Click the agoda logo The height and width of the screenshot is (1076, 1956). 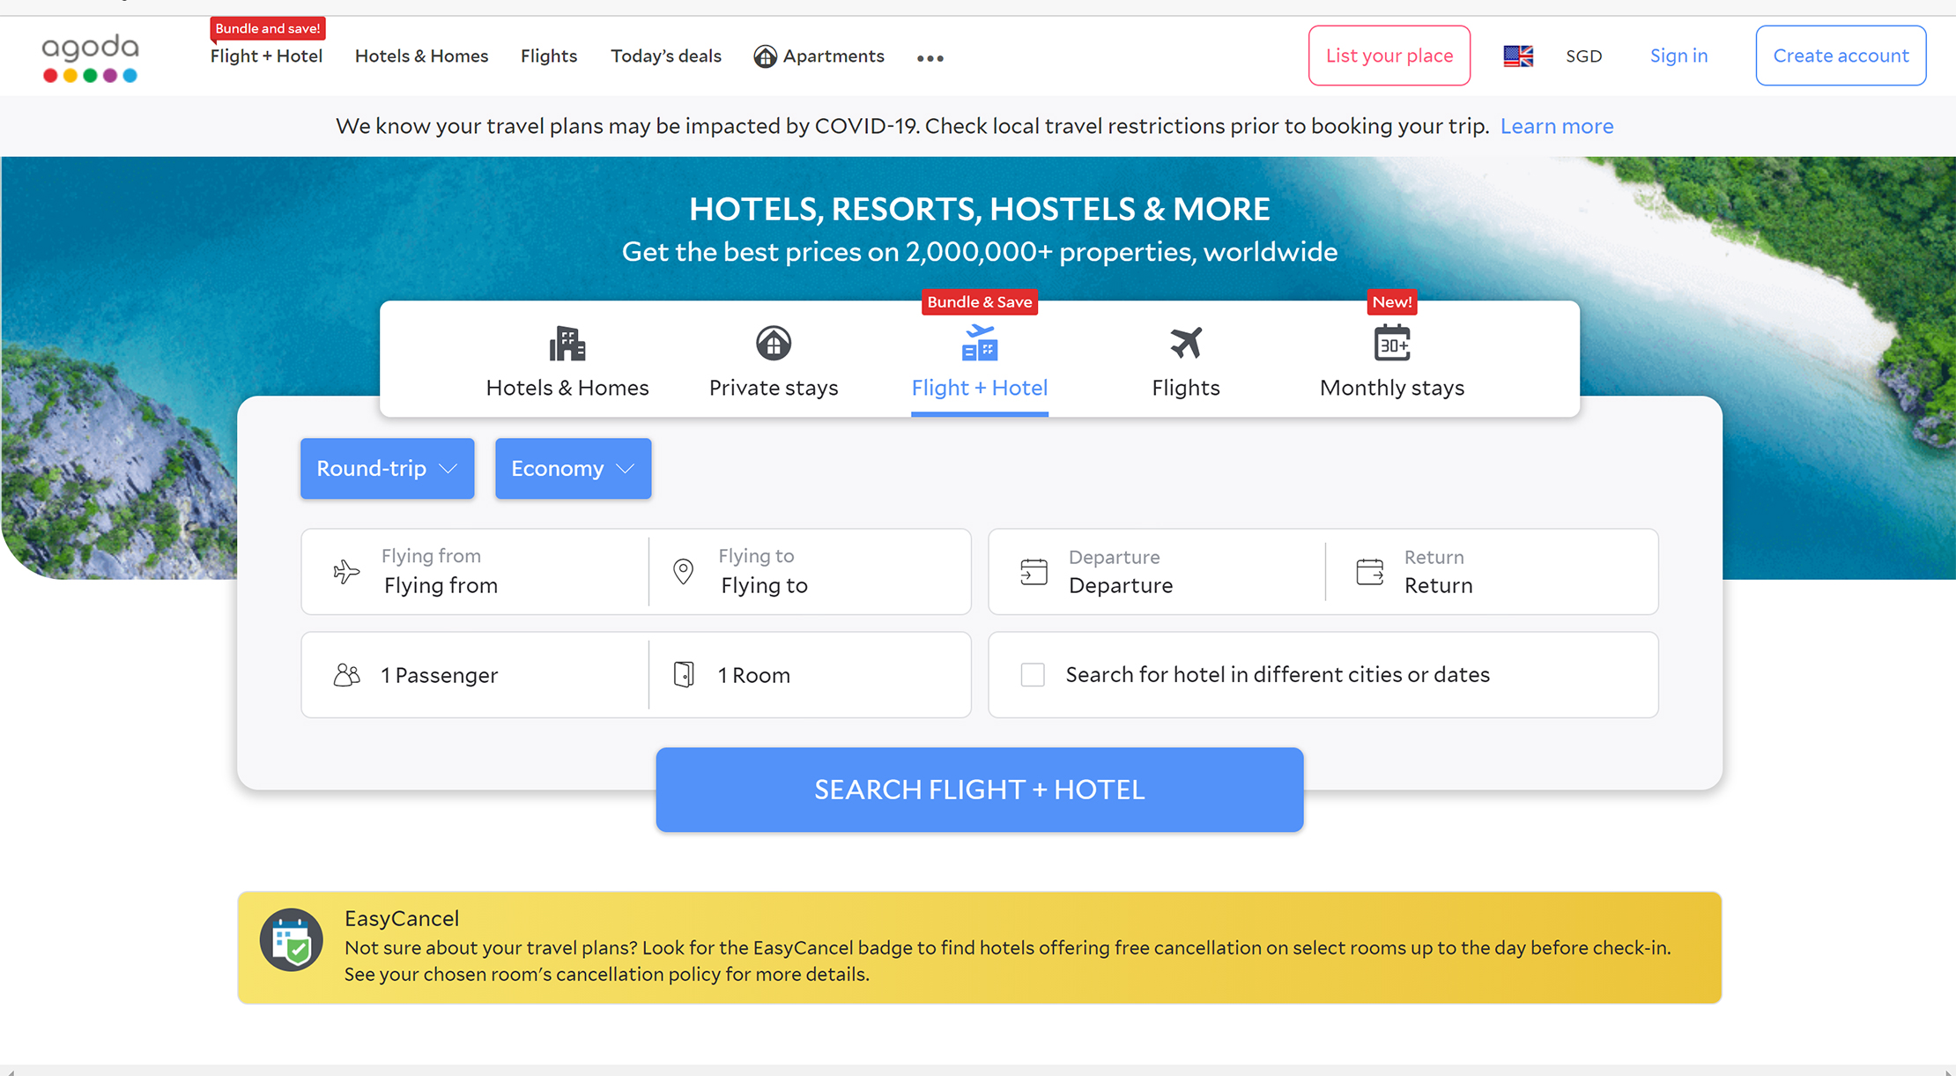click(x=90, y=58)
